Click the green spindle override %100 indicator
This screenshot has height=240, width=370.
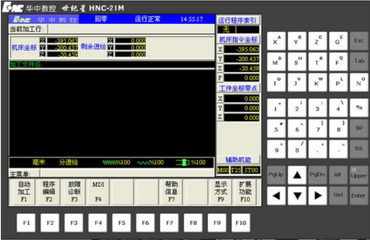pyautogui.click(x=190, y=162)
